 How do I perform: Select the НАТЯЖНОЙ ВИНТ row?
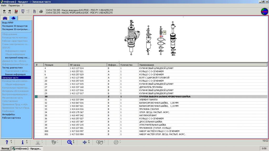click(x=151, y=115)
